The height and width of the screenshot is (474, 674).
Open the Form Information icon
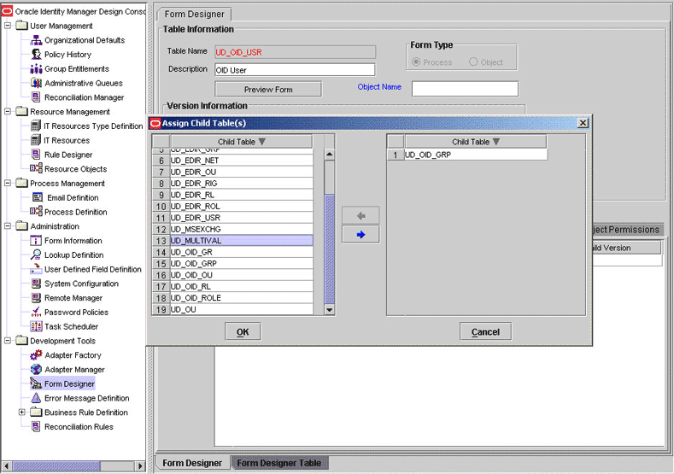click(x=36, y=241)
